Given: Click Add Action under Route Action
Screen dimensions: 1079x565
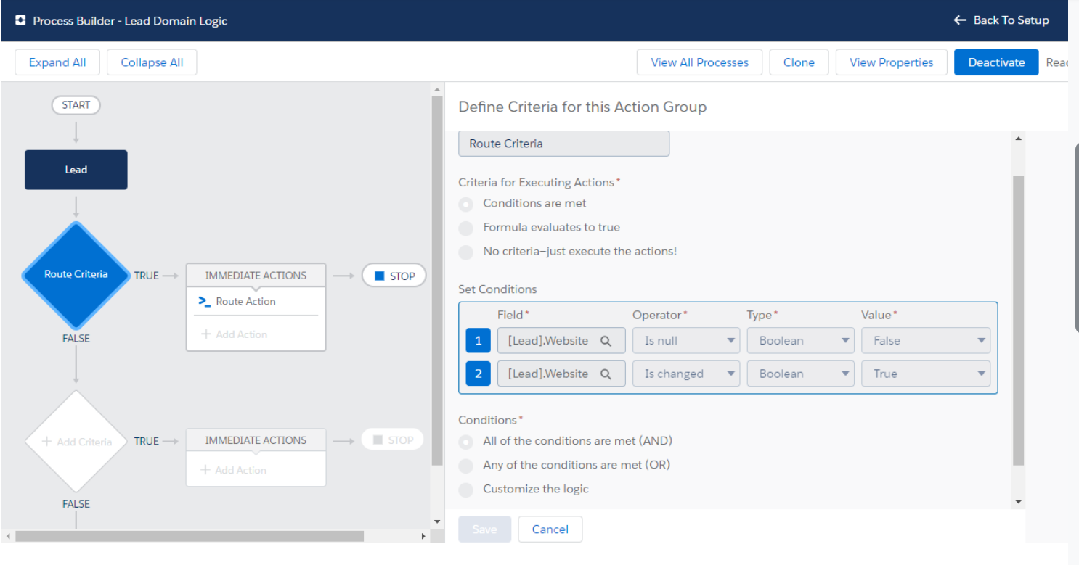Looking at the screenshot, I should coord(235,334).
